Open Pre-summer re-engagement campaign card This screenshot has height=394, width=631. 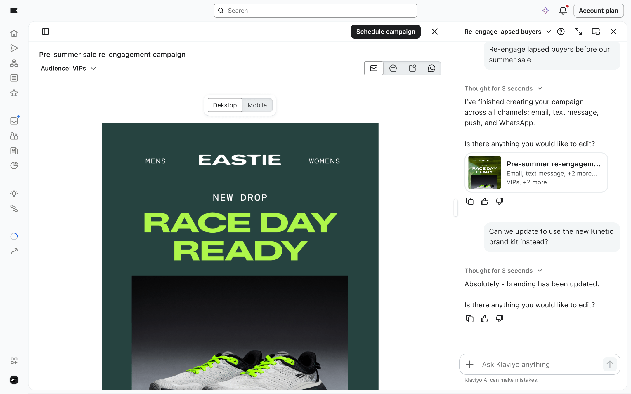(536, 172)
